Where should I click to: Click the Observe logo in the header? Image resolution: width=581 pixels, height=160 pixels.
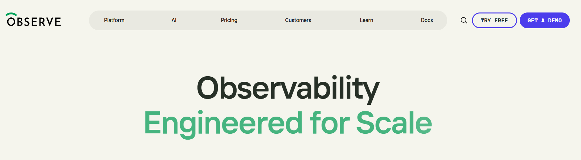34,20
